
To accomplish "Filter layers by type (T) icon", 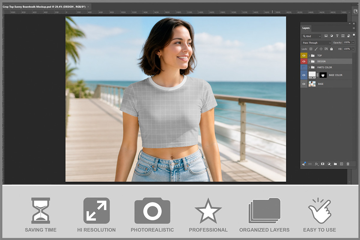I will pyautogui.click(x=337, y=36).
